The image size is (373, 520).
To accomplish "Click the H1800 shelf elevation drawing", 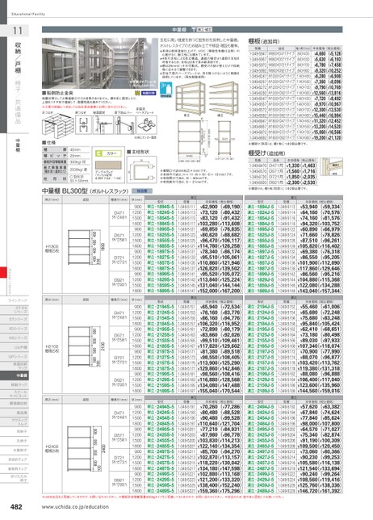I will point(86,247).
